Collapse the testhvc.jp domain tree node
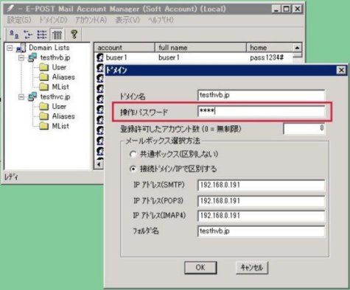Viewport: 350px width, 290px height. pyautogui.click(x=21, y=97)
